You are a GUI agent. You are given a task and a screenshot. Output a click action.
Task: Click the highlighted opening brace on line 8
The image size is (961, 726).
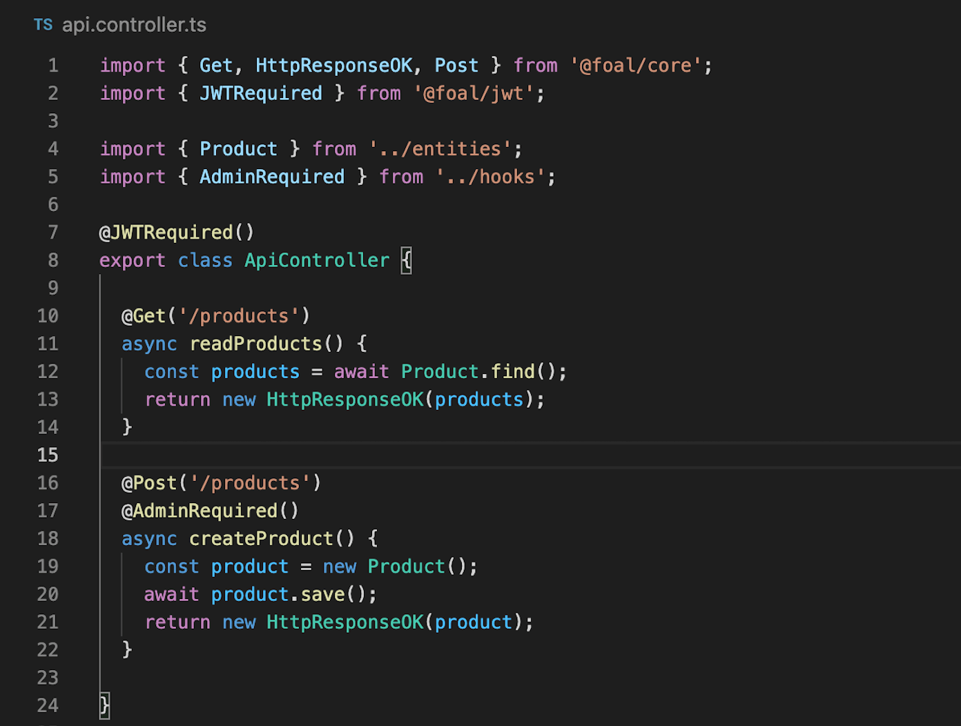407,260
